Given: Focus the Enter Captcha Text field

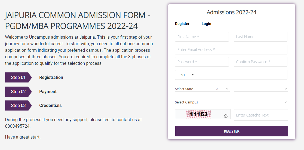Looking at the screenshot, I should [261, 115].
